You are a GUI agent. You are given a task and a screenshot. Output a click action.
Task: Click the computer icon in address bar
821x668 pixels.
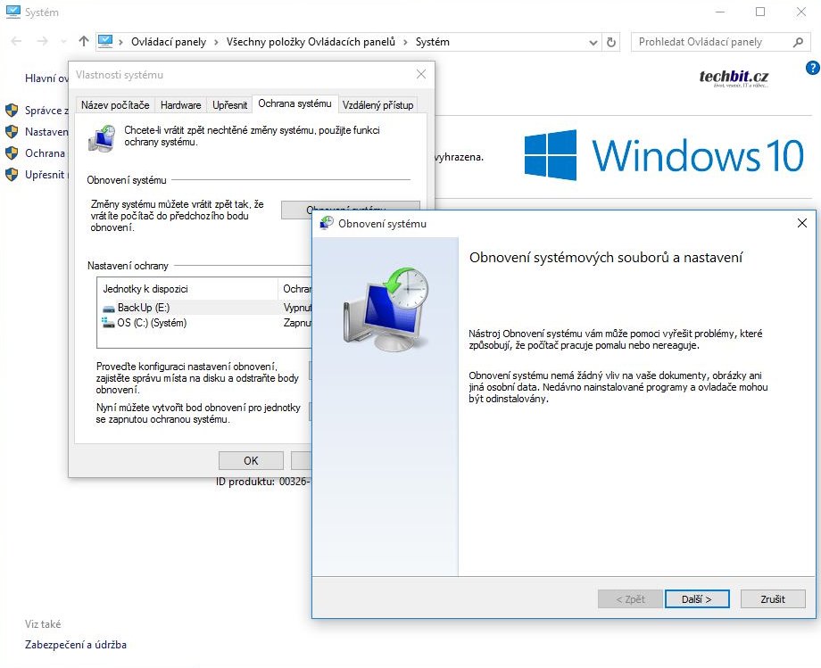pos(105,41)
